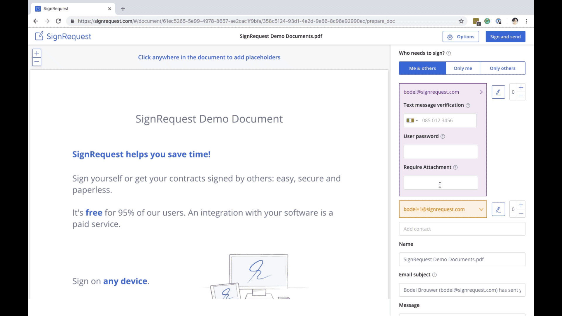Image resolution: width=562 pixels, height=316 pixels.
Task: Click the User password input field
Action: (441, 152)
